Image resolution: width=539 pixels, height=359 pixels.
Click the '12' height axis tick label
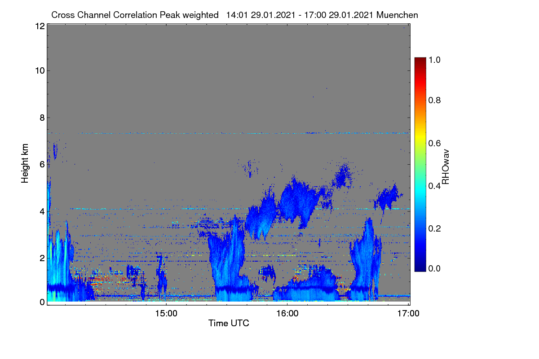39,26
